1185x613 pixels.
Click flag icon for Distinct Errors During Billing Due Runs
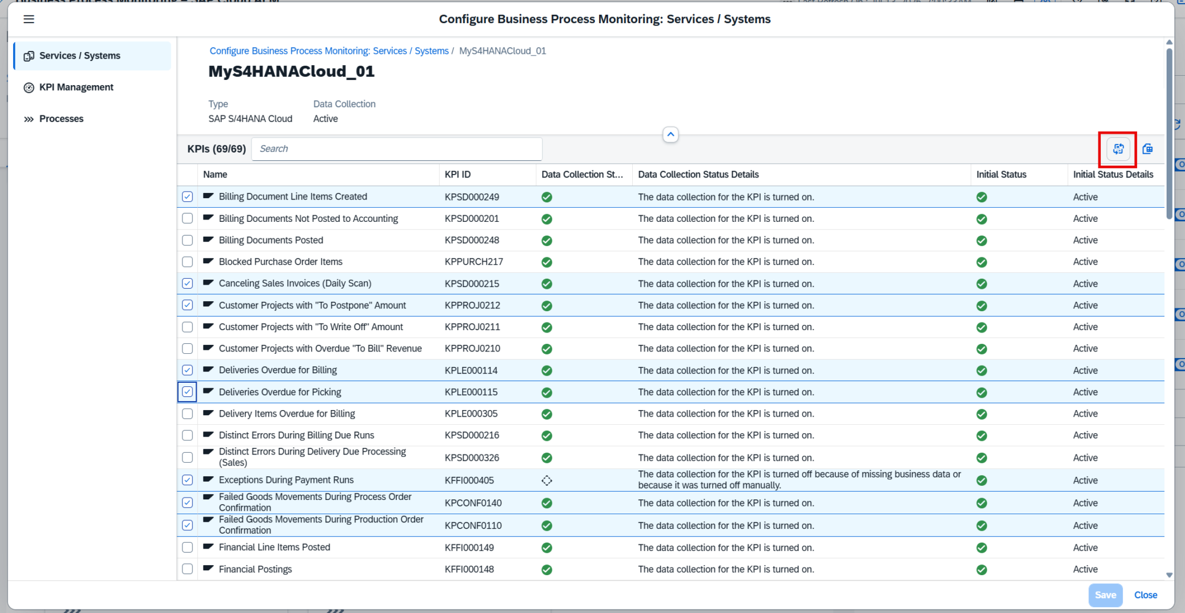(x=208, y=434)
